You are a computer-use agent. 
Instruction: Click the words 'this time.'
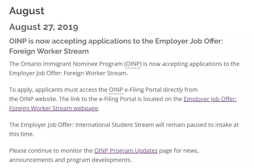tap(22, 134)
